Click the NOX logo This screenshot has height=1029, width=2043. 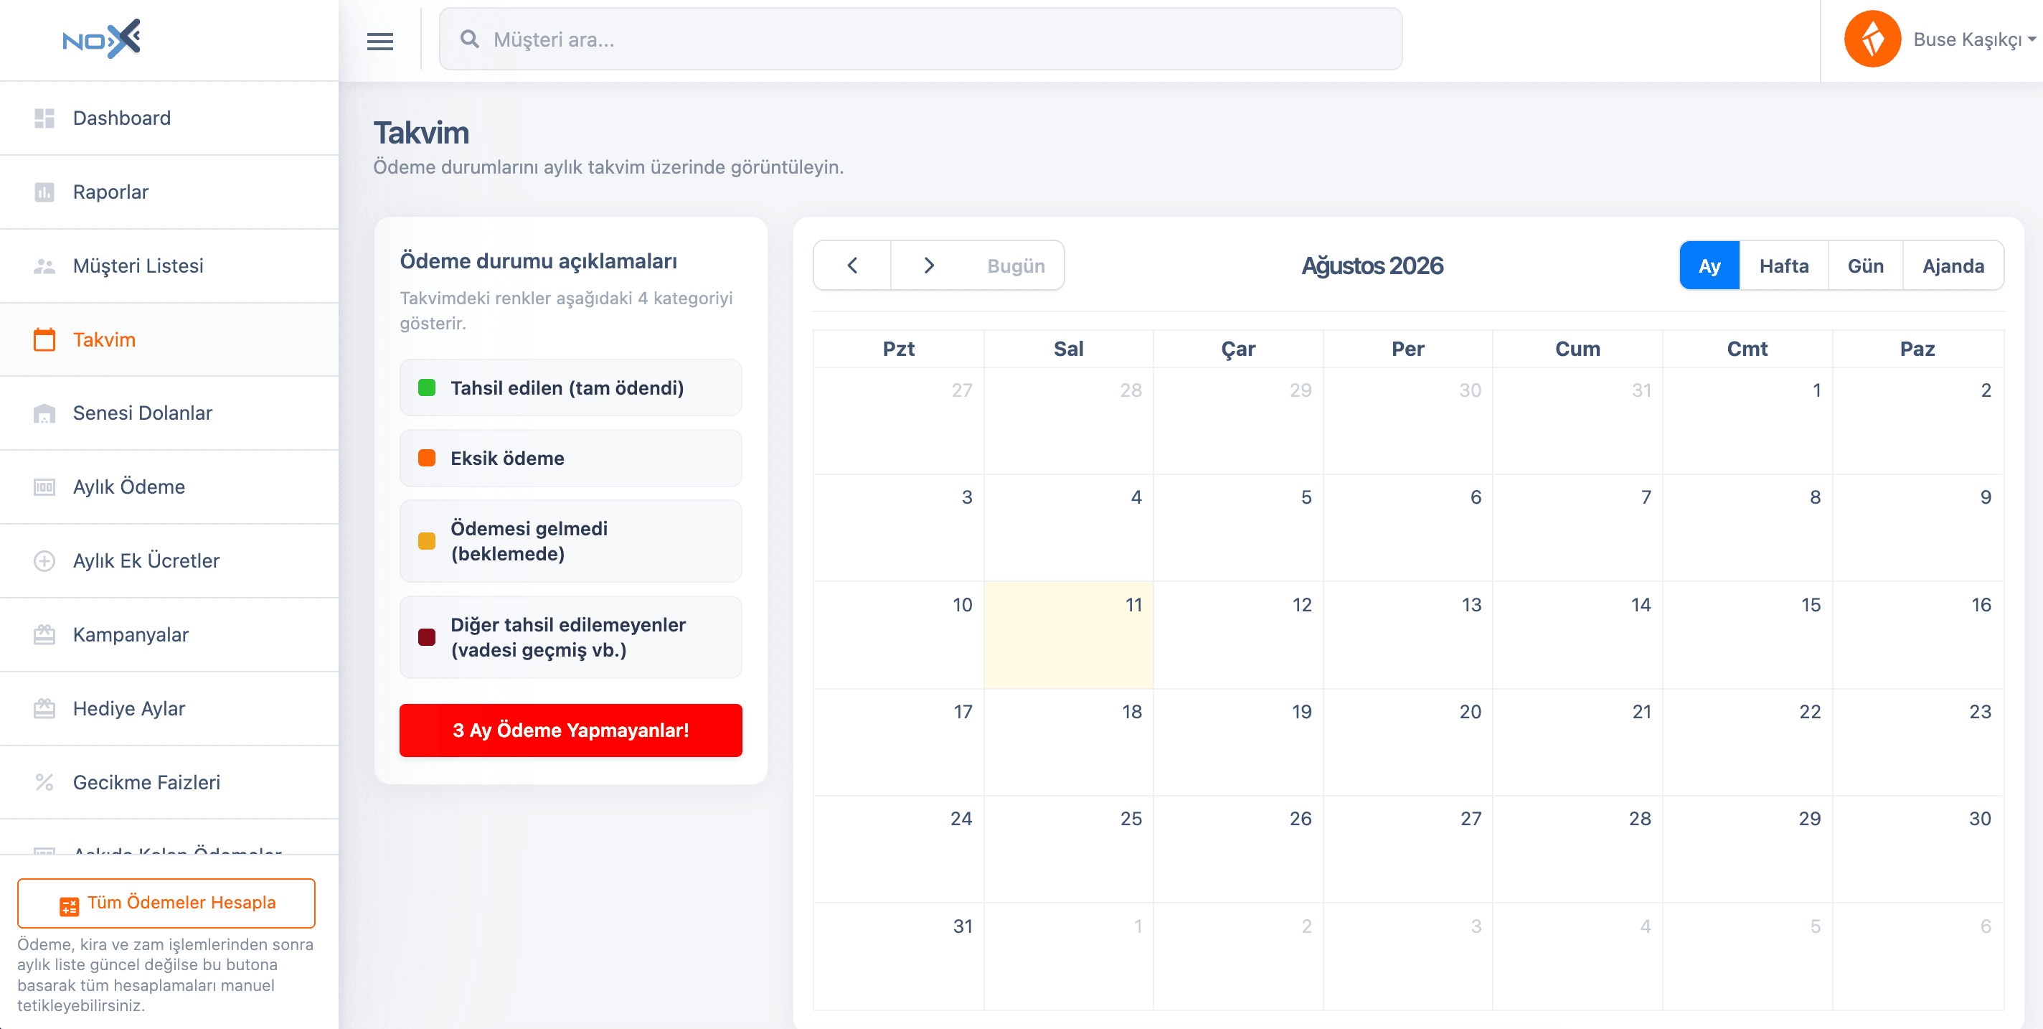tap(102, 39)
